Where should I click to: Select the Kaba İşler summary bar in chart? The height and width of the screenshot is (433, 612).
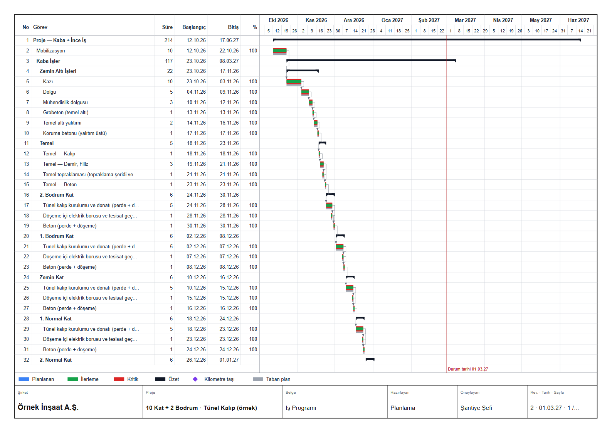[371, 61]
